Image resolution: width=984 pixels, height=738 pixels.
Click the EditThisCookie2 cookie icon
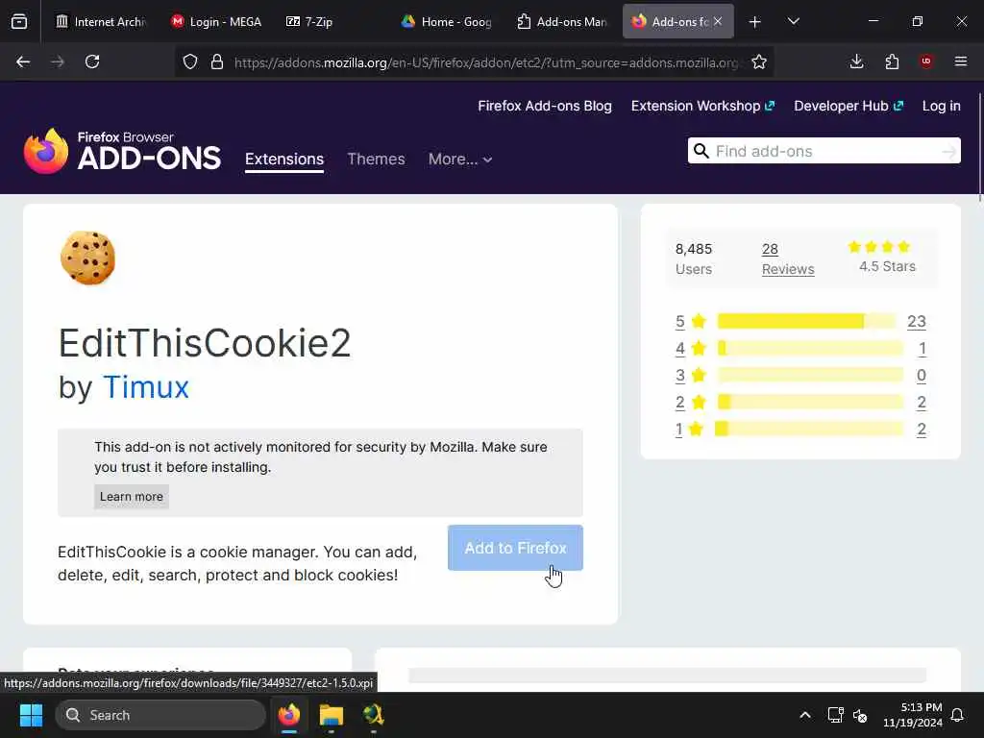tap(87, 258)
